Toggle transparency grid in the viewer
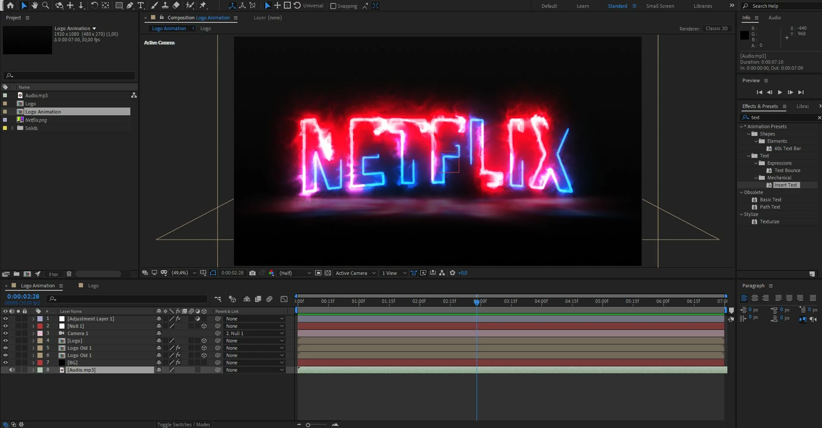Viewport: 822px width, 428px height. (328, 273)
